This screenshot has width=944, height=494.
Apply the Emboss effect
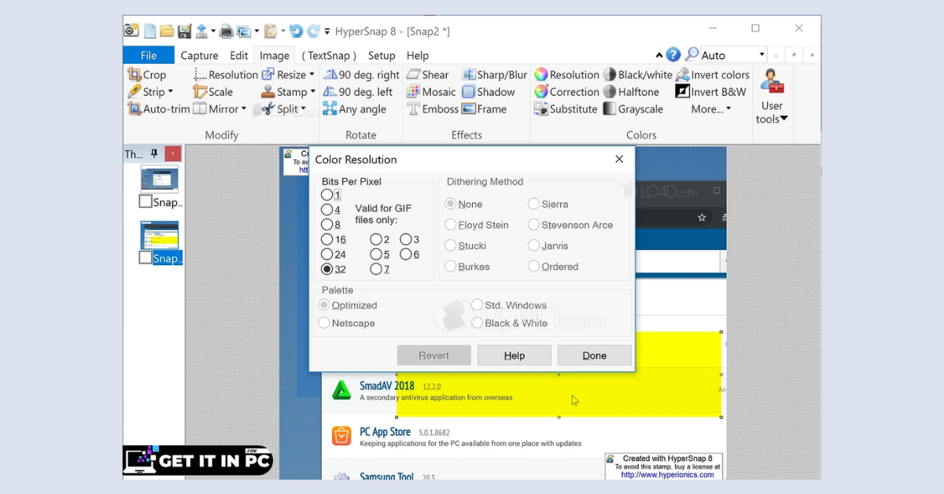(x=433, y=109)
